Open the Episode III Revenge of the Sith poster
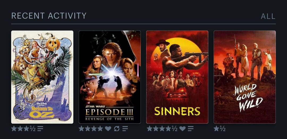The image size is (287, 139). point(110,77)
